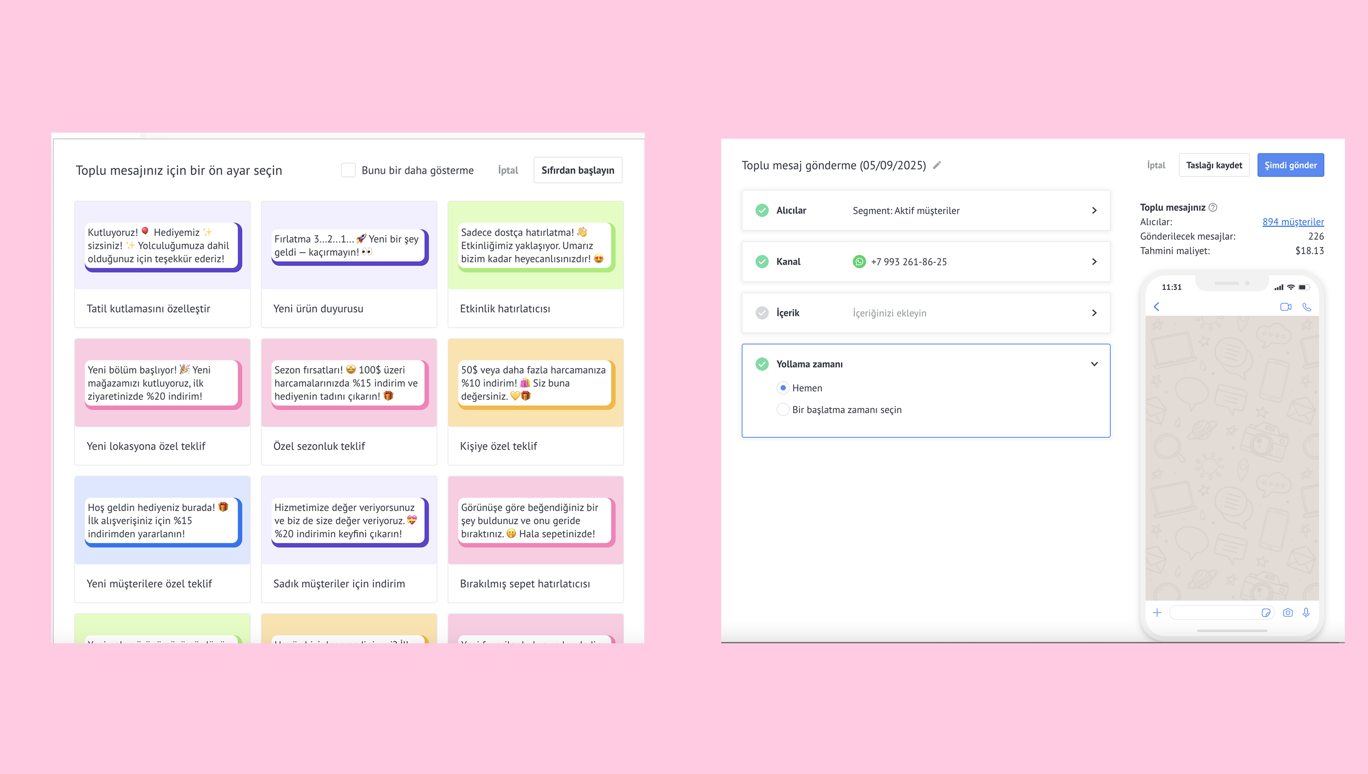This screenshot has width=1368, height=774.
Task: Open the '894 müşteriler' link
Action: pyautogui.click(x=1293, y=222)
